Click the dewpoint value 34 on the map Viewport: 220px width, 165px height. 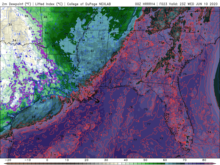14,40
